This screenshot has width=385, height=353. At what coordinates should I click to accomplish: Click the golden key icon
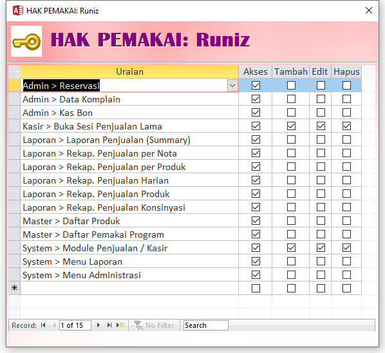click(x=26, y=41)
